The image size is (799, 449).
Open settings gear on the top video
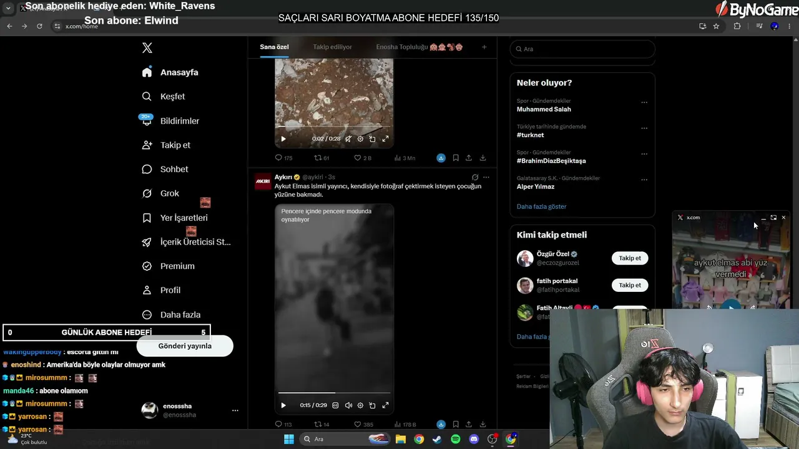click(360, 139)
